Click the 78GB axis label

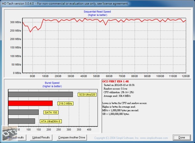(122, 76)
